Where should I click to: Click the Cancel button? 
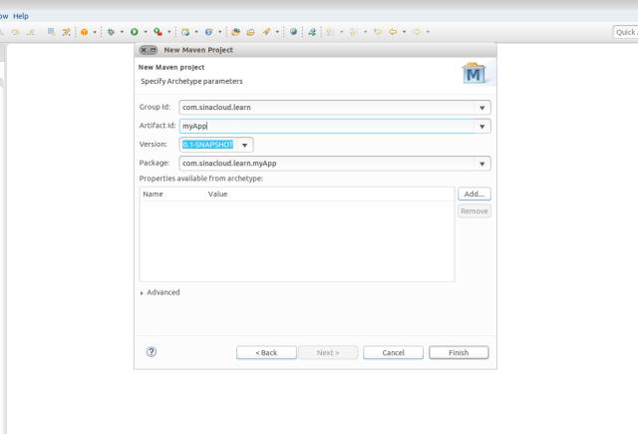point(393,352)
